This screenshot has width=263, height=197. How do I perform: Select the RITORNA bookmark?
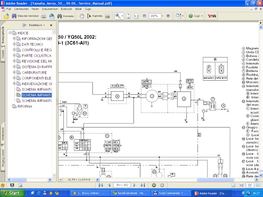click(x=25, y=106)
